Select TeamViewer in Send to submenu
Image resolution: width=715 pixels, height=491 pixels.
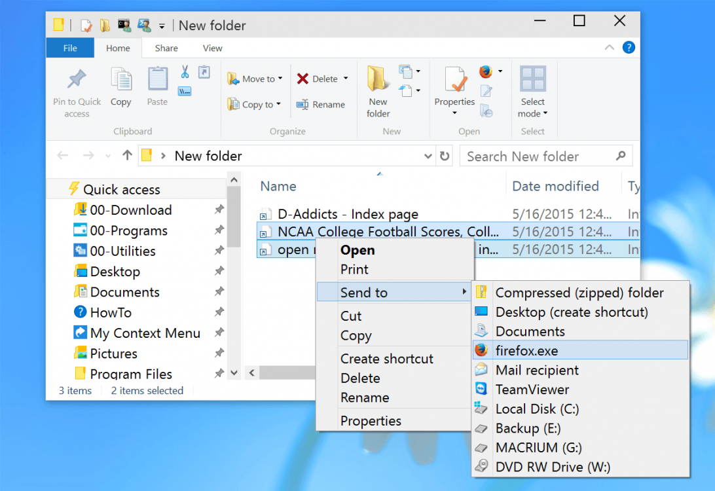coord(581,390)
